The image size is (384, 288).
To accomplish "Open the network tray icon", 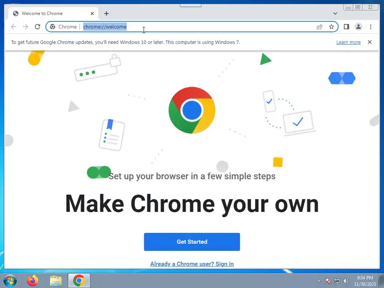I will click(x=337, y=281).
